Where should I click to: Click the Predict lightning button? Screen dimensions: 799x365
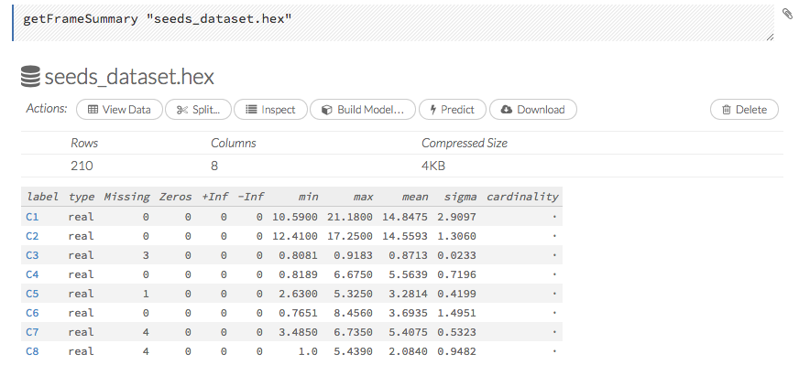click(453, 110)
